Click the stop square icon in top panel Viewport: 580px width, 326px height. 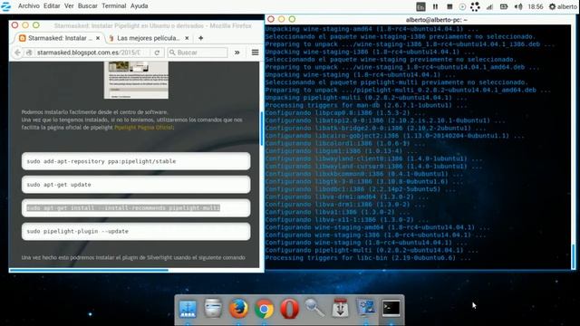pos(449,6)
